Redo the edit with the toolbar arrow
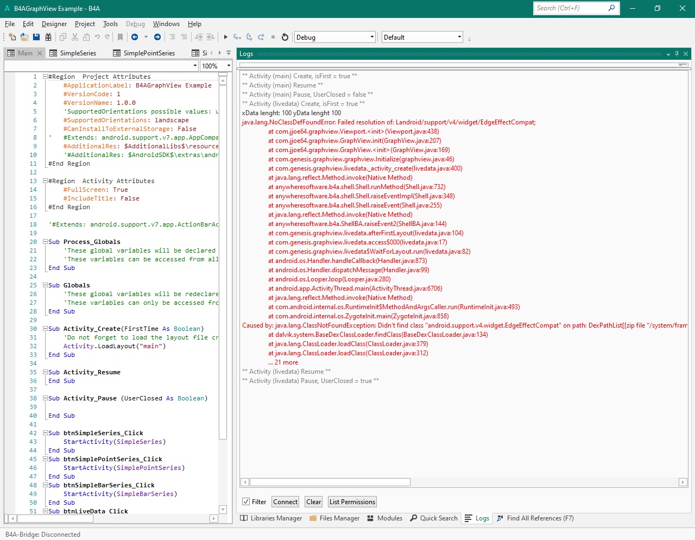Image resolution: width=695 pixels, height=540 pixels. (x=108, y=37)
